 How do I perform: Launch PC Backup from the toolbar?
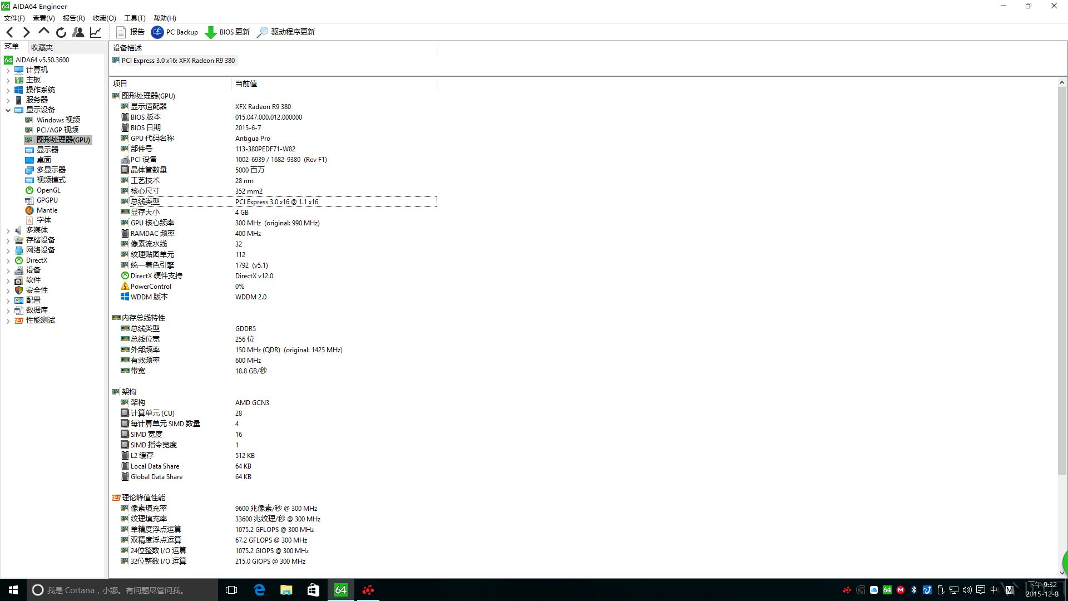point(175,32)
